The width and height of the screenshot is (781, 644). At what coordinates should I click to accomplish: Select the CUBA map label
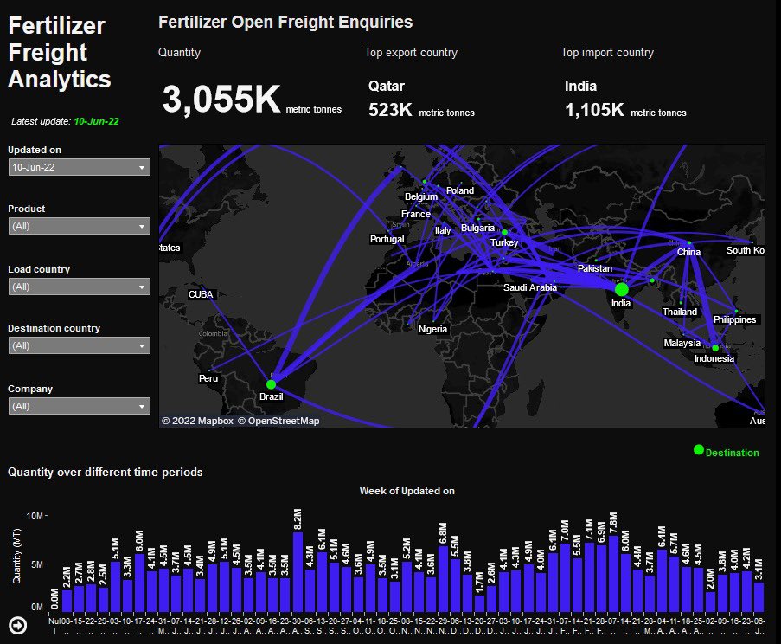tap(201, 294)
